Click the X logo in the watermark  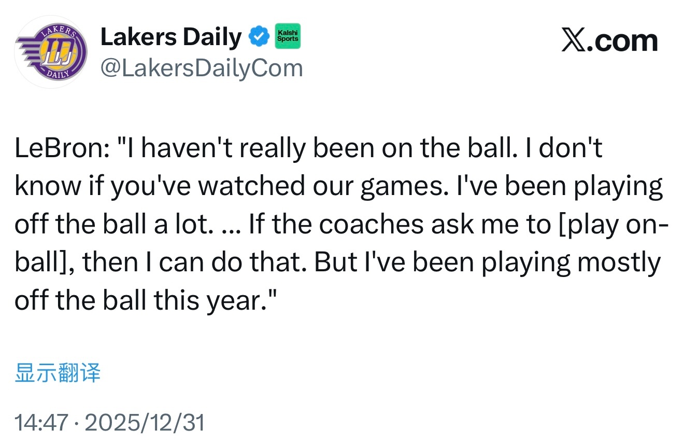tap(577, 41)
